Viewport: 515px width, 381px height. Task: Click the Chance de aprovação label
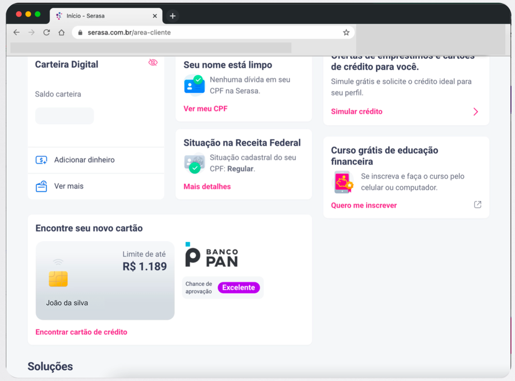coord(199,287)
